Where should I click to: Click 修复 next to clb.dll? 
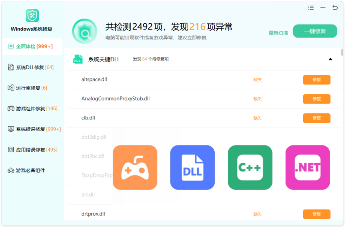[317, 118]
